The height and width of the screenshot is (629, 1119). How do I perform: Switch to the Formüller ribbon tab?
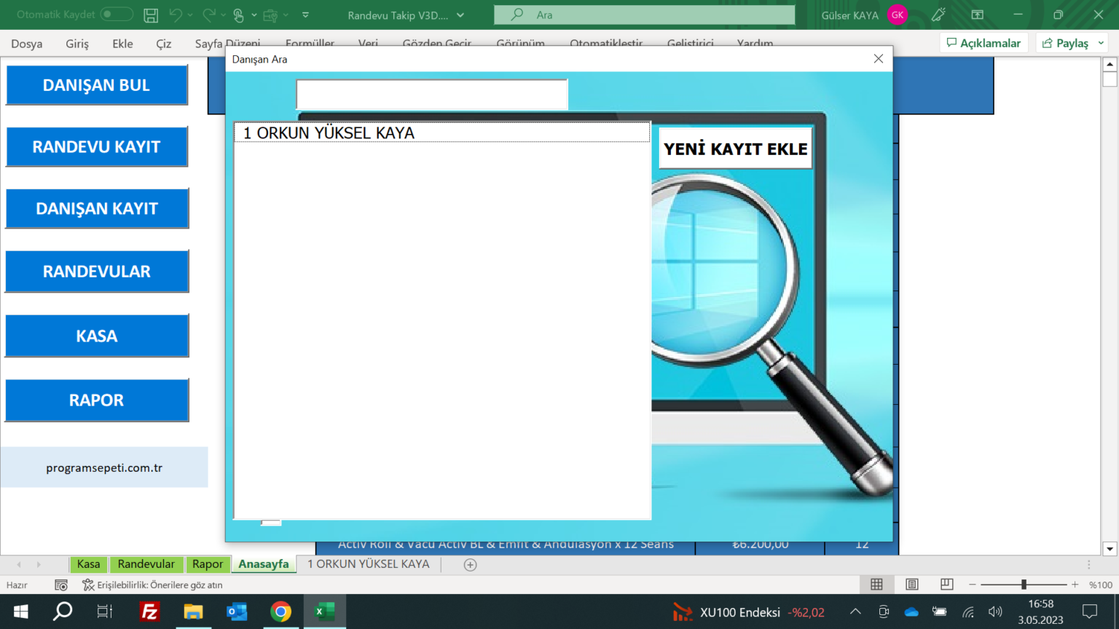[x=310, y=44]
